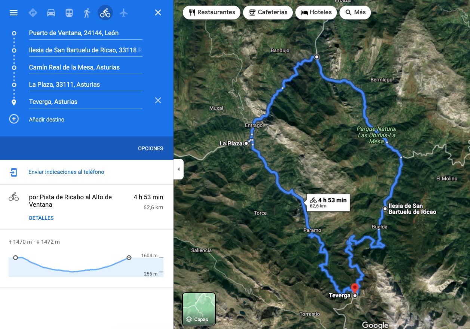Image resolution: width=470 pixels, height=329 pixels.
Task: Edit the Puerto de Ventana origin field
Action: 85,33
